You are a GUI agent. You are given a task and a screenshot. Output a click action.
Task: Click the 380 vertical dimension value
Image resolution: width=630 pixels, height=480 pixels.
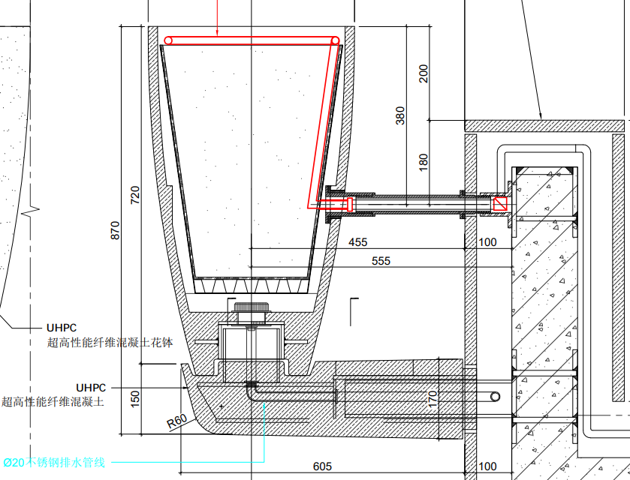tap(400, 115)
